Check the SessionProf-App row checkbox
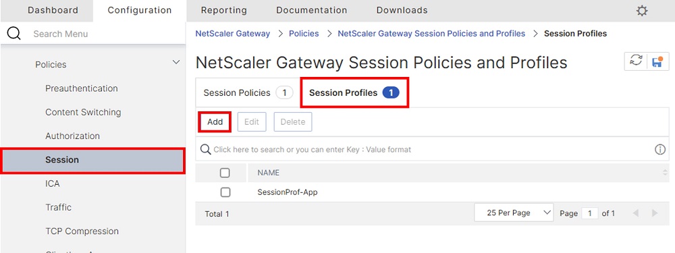 click(x=225, y=192)
